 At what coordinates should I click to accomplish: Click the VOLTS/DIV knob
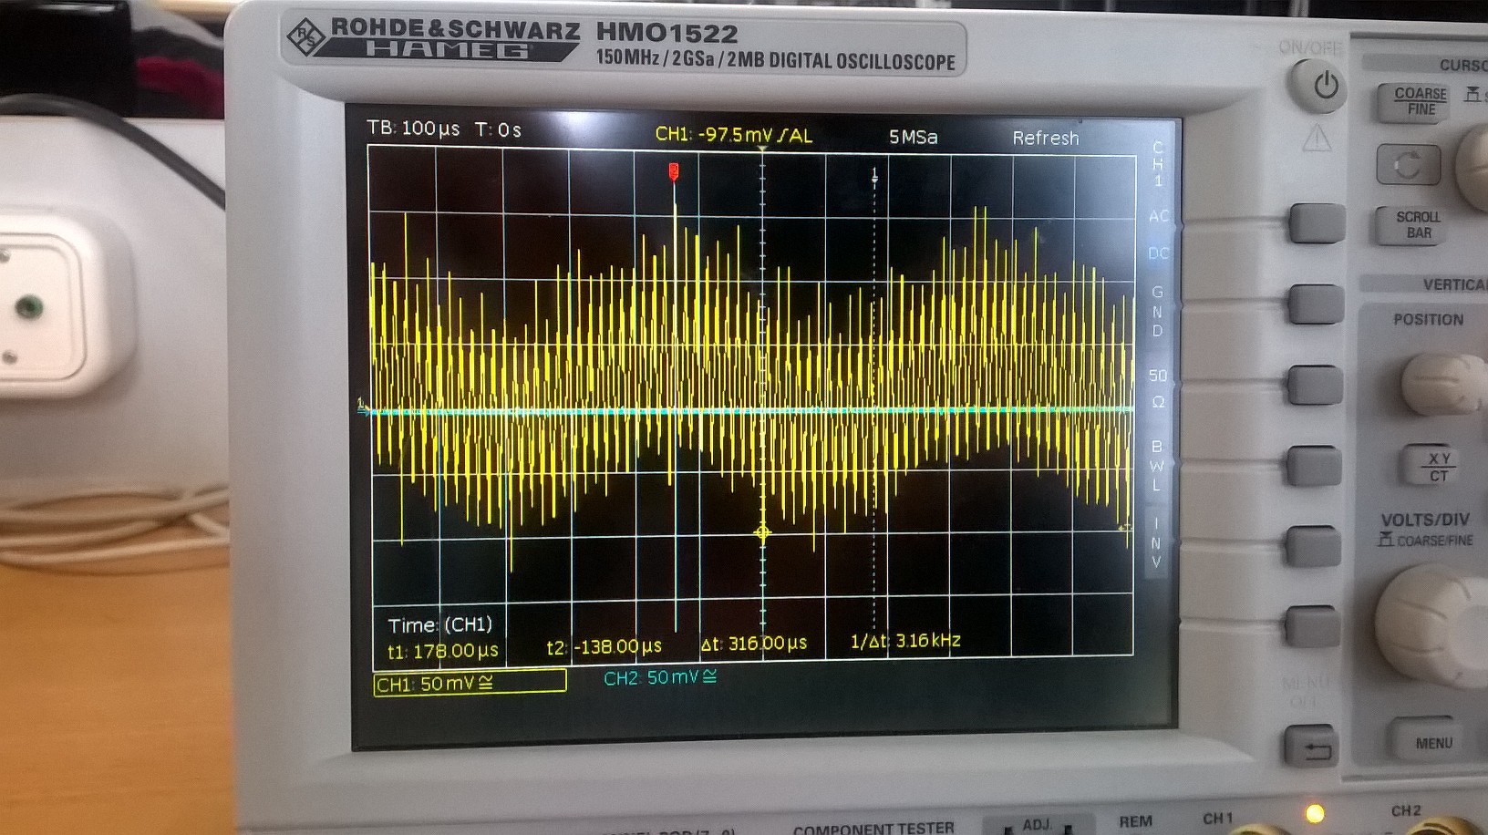(1434, 624)
